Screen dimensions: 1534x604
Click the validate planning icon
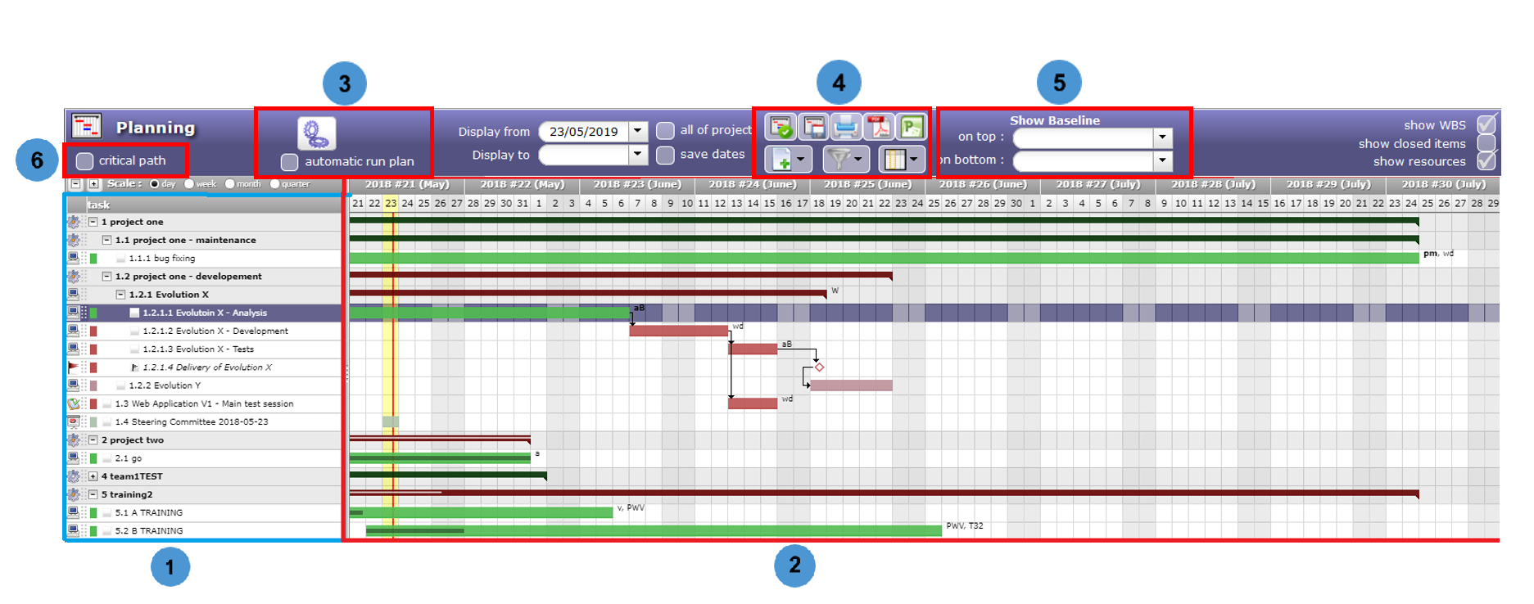[781, 127]
